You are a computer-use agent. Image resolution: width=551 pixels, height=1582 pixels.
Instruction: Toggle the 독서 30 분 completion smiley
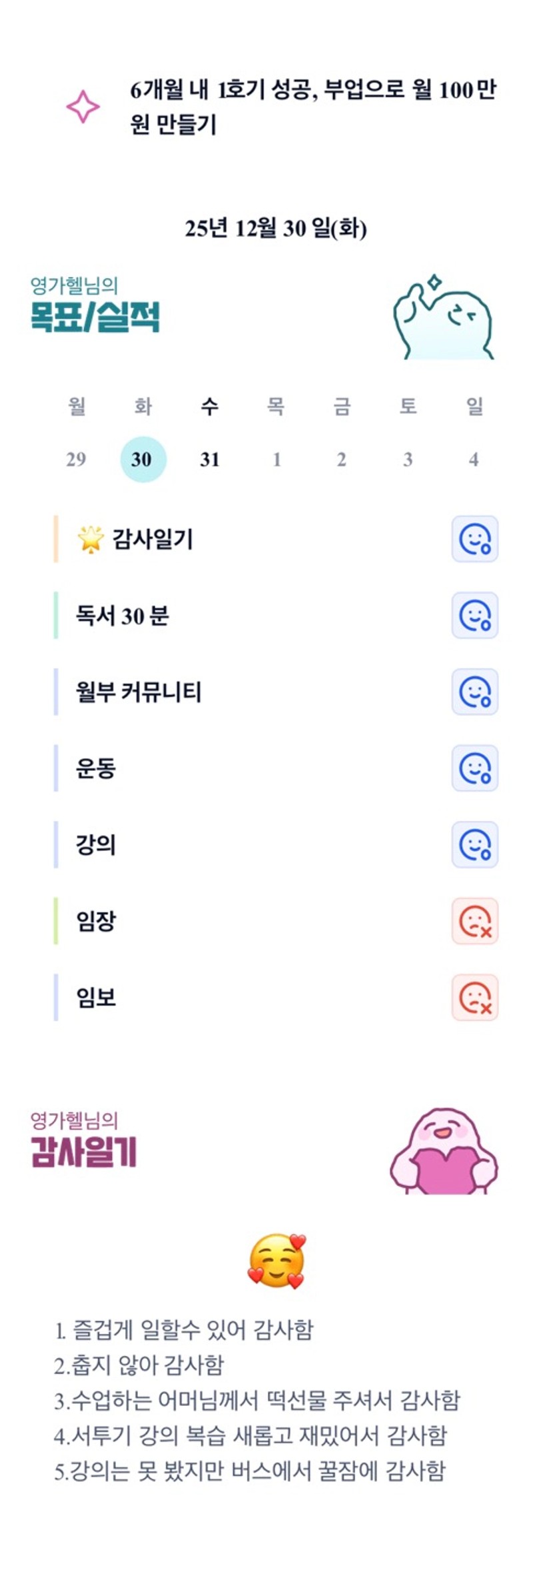click(x=475, y=616)
